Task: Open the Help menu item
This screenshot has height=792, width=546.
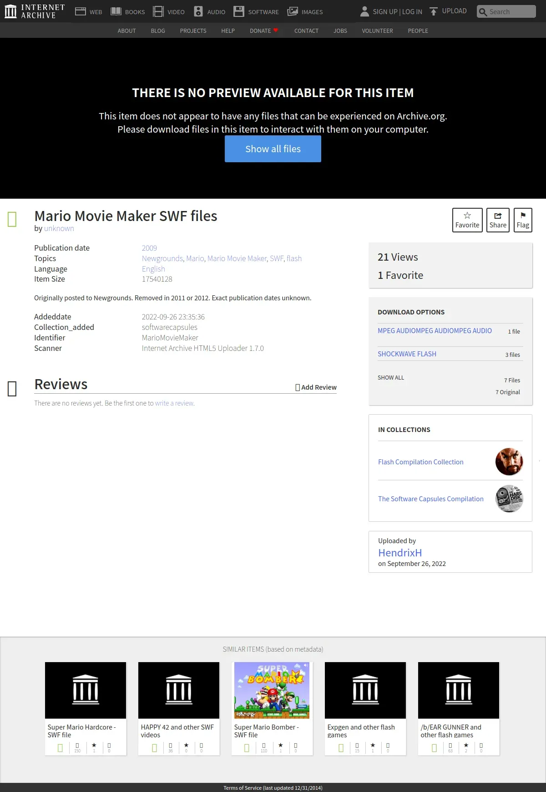Action: tap(228, 31)
